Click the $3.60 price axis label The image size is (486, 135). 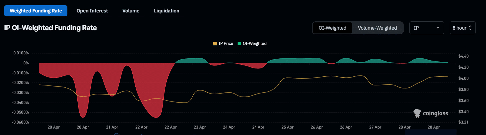point(464,100)
